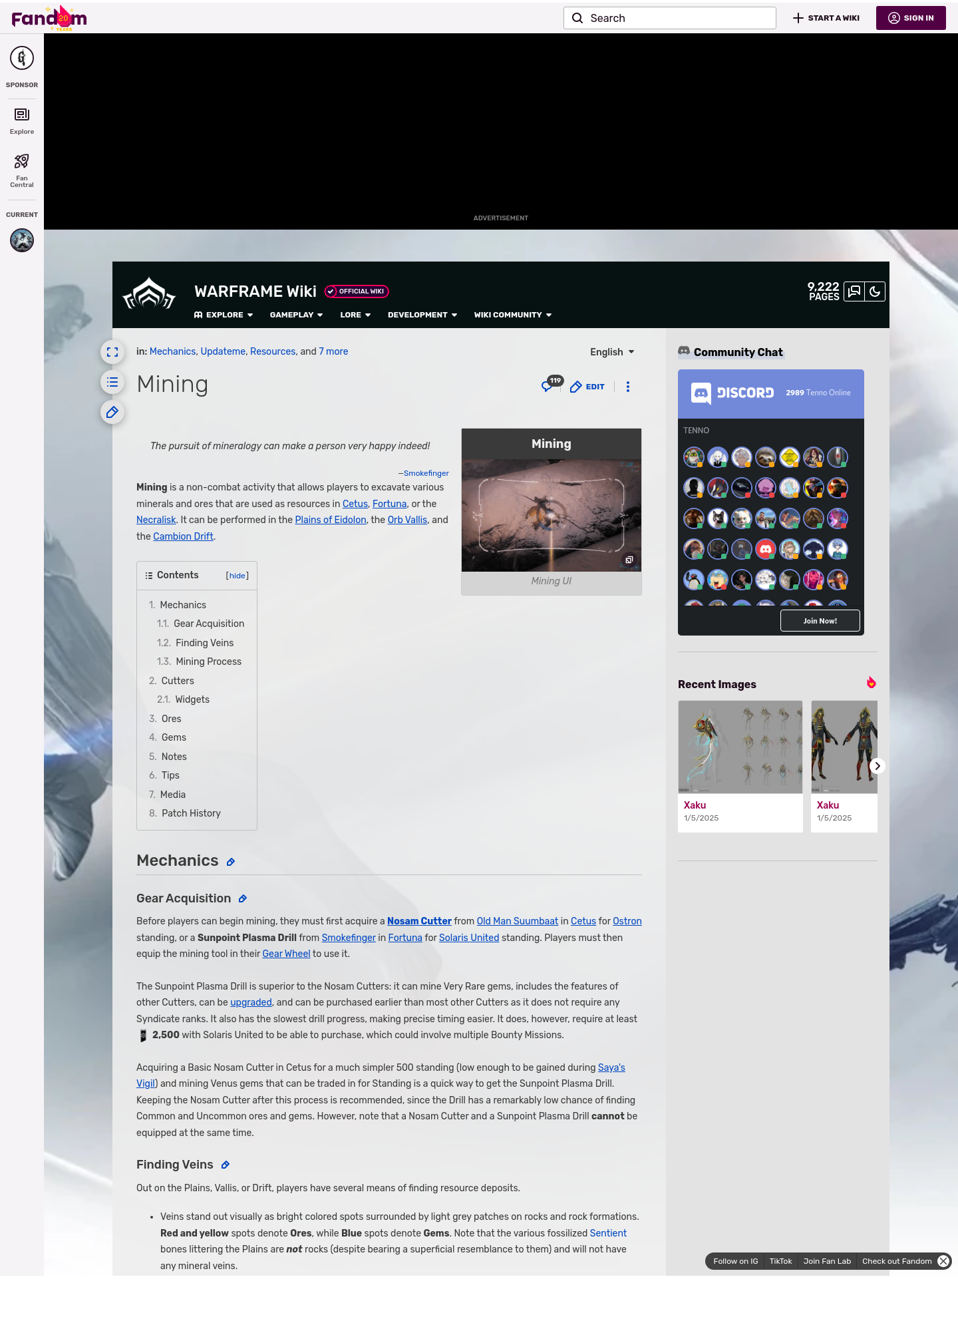Image resolution: width=958 pixels, height=1331 pixels.
Task: Click TikTok in bottom bar
Action: (780, 1261)
